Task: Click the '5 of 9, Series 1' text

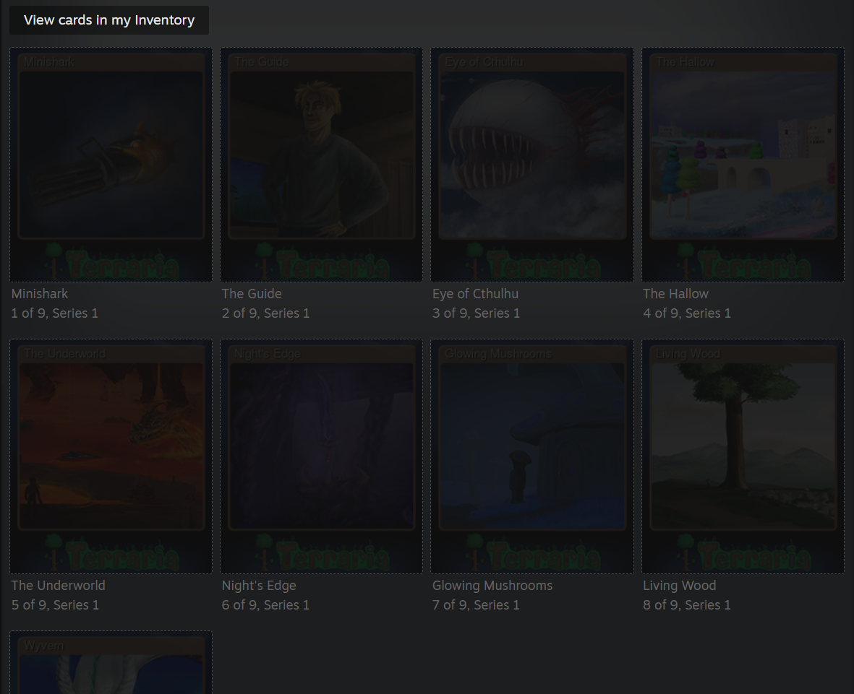Action: 56,605
